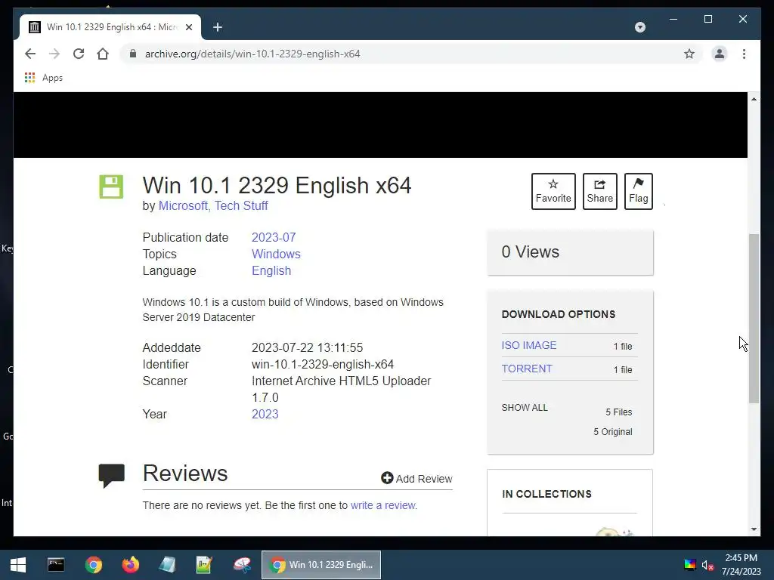
Task: Click the Reviews speech bubble icon
Action: coord(112,476)
